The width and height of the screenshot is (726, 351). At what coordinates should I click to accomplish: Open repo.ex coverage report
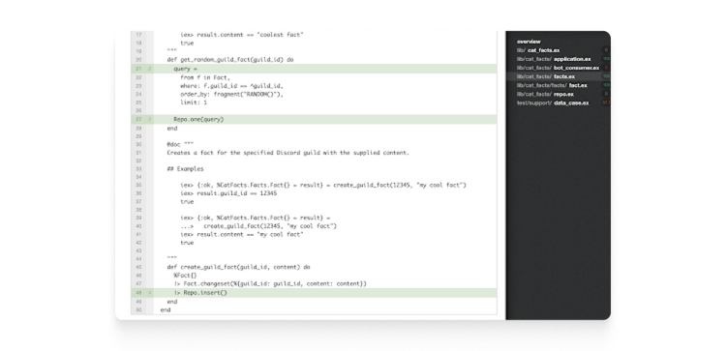(x=545, y=95)
